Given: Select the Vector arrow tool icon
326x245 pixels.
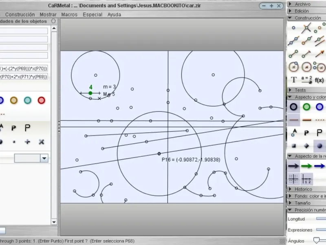Looking at the screenshot, I should [319, 54].
